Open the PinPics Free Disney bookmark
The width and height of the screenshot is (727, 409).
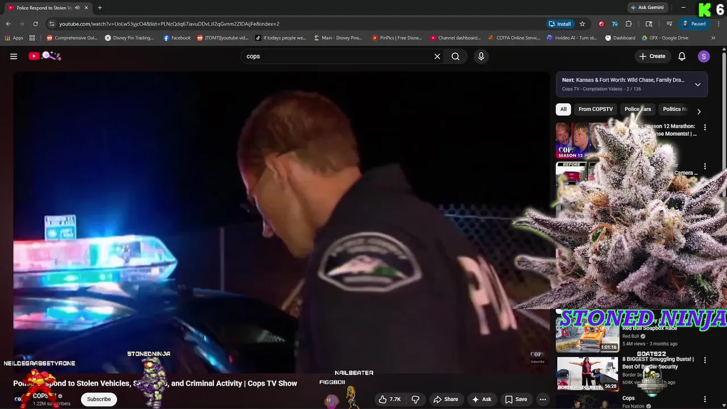point(397,38)
